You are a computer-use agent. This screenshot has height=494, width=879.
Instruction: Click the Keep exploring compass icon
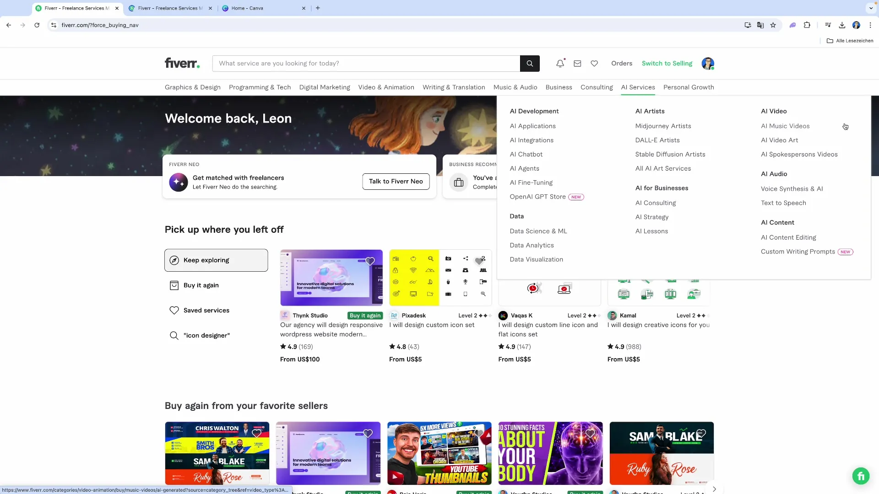pyautogui.click(x=174, y=260)
